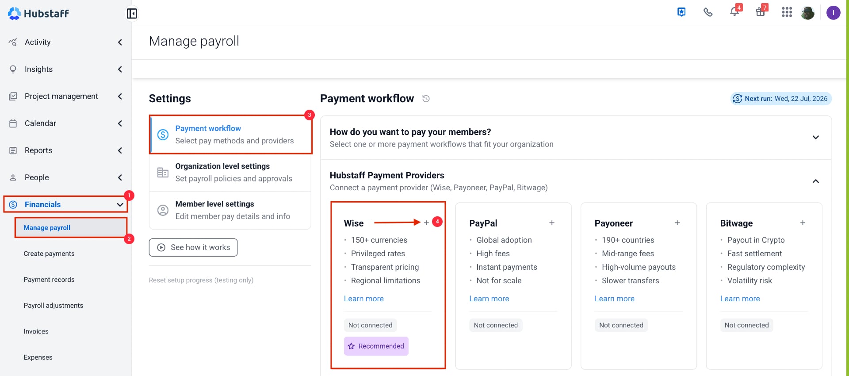Open the notifications bell
Viewport: 849px width, 376px height.
tap(734, 12)
